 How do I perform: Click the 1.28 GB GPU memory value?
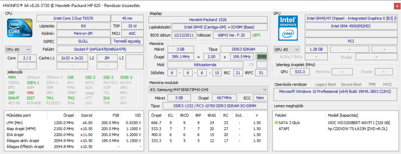[x=316, y=49]
